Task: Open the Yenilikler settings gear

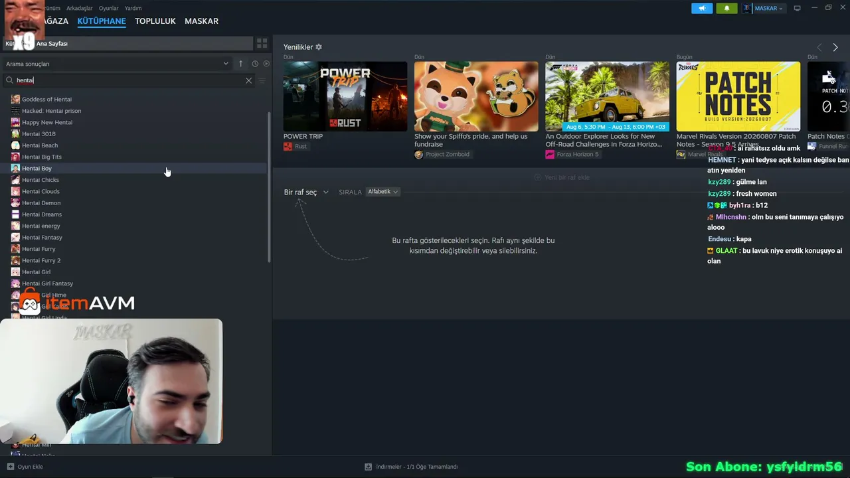Action: [x=319, y=47]
